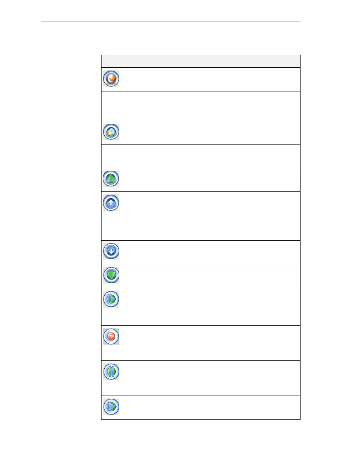
Task: Click the blue play triangle icon
Action: 111,407
